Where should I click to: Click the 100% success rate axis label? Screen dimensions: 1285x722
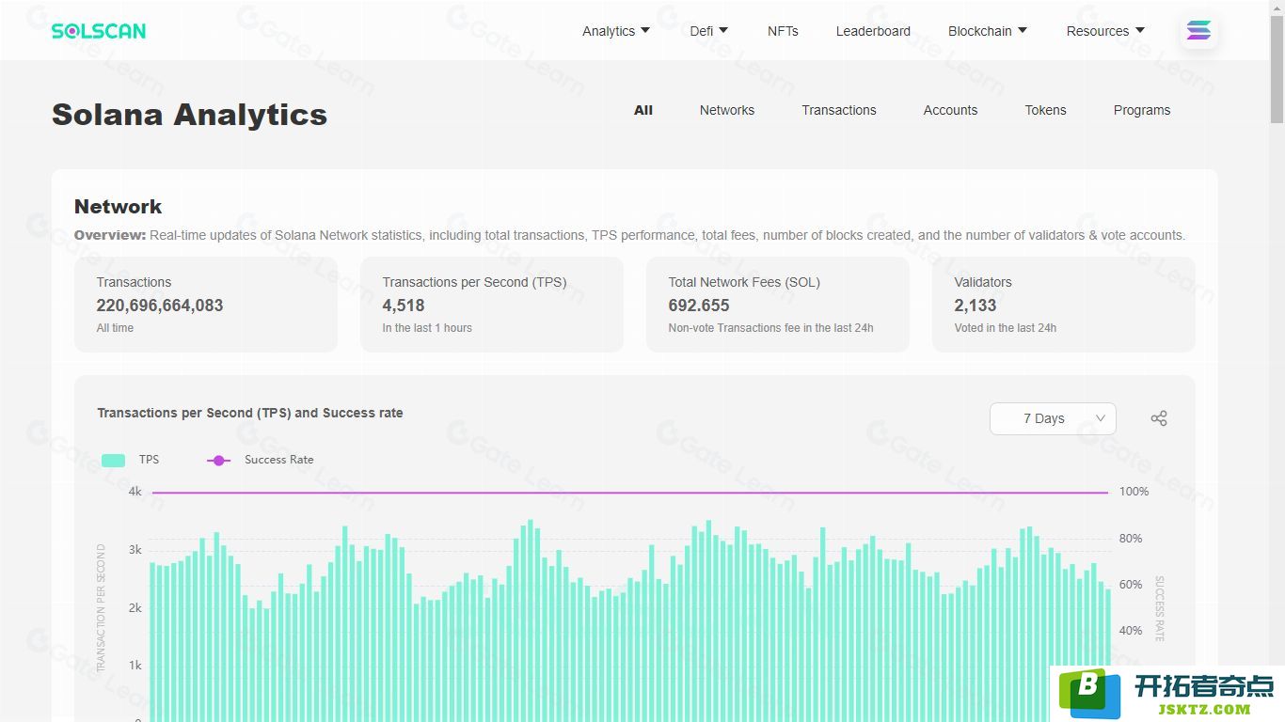click(x=1134, y=492)
